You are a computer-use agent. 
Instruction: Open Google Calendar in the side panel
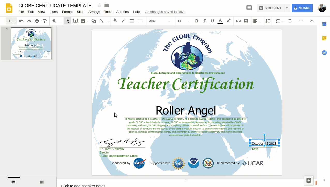[x=324, y=24]
